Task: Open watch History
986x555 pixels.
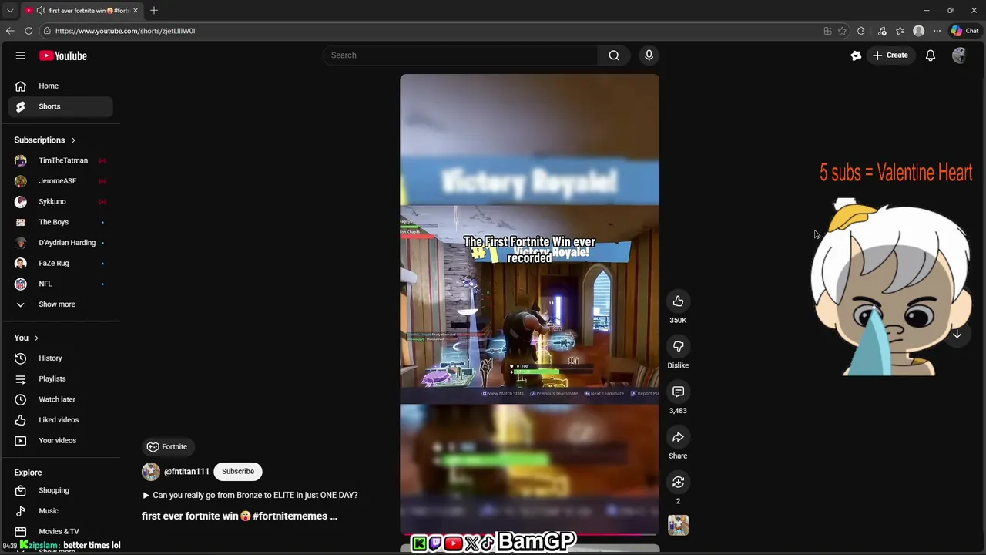Action: tap(61, 358)
